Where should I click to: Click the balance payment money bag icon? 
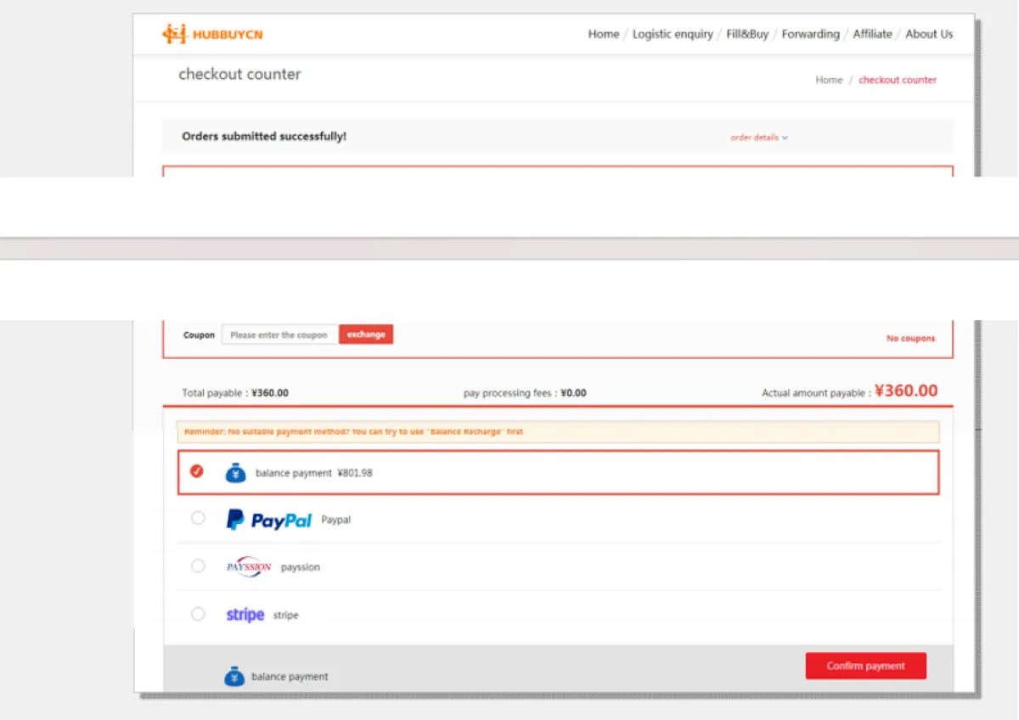pyautogui.click(x=235, y=473)
